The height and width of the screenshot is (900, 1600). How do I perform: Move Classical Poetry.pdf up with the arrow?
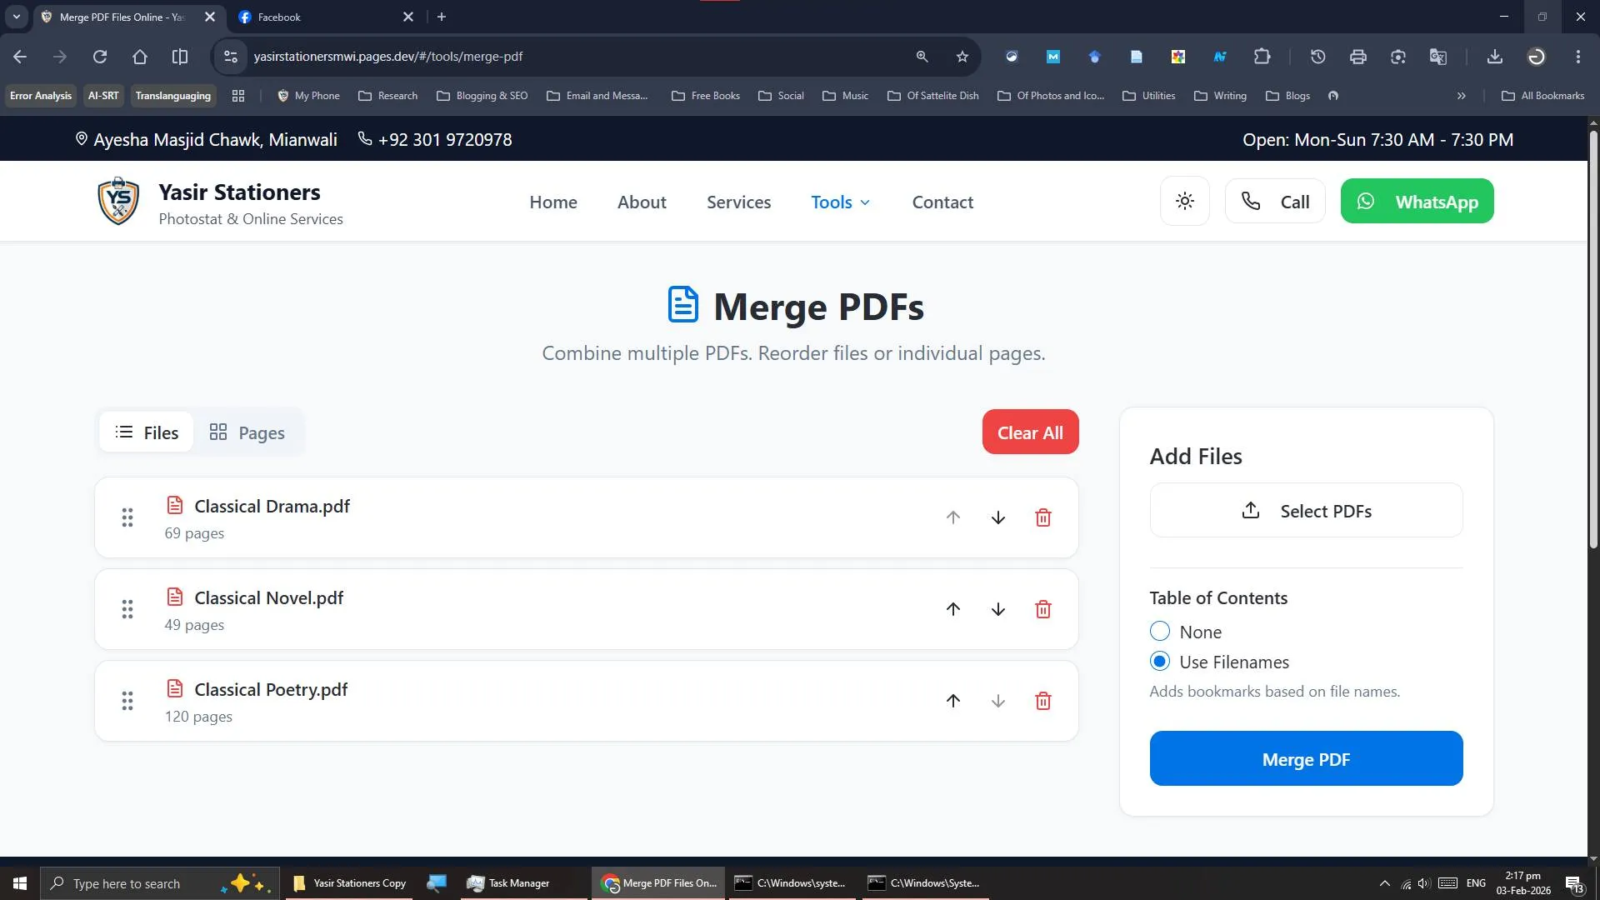953,701
